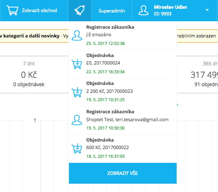Open the Registrace zákazníka 'již smazáno' notification
The image size is (218, 192).
click(x=123, y=35)
